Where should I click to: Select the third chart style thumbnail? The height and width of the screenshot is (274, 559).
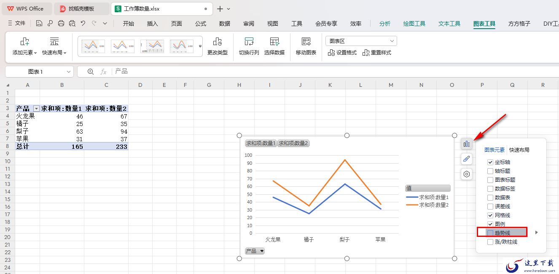(152, 46)
